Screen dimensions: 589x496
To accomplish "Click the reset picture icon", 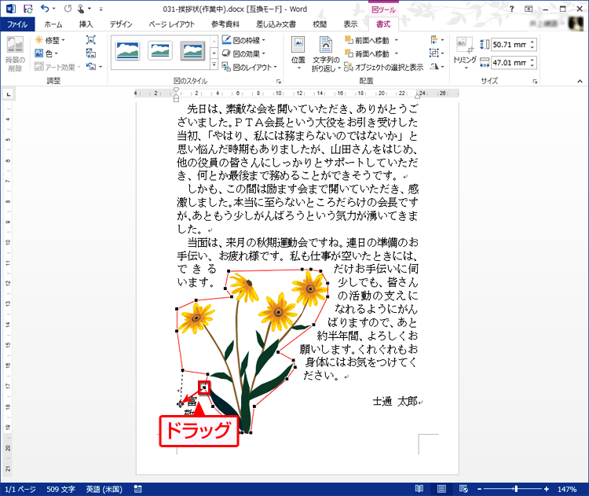I will click(91, 67).
